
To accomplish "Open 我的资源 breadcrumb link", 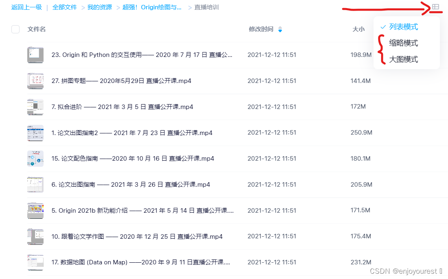I will [x=99, y=7].
